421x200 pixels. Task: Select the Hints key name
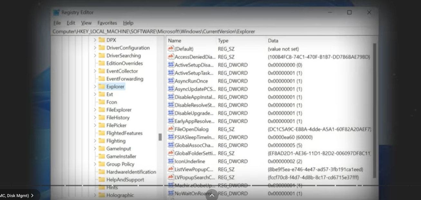[x=112, y=187]
